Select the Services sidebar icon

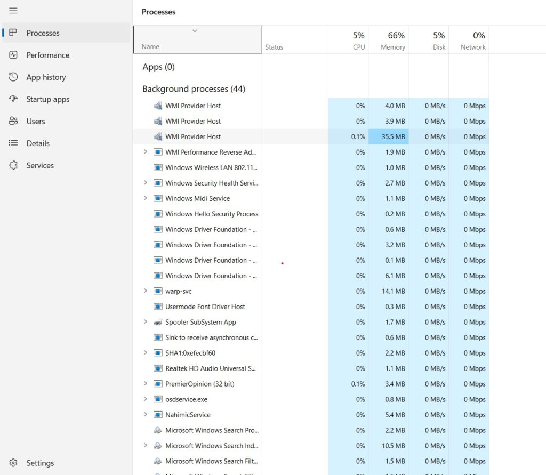pyautogui.click(x=13, y=165)
